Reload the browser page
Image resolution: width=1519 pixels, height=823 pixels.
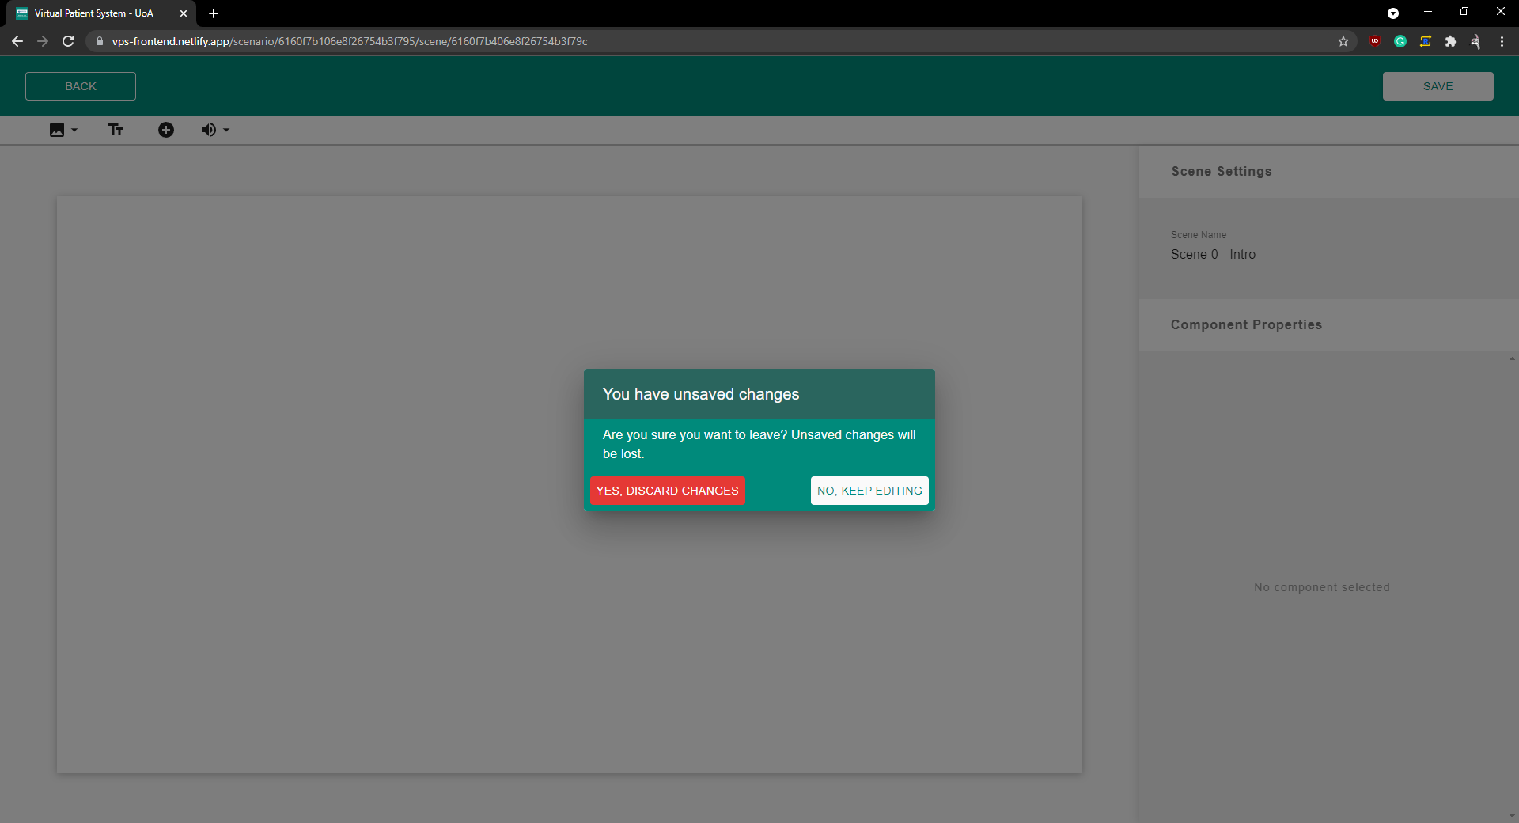pos(68,41)
